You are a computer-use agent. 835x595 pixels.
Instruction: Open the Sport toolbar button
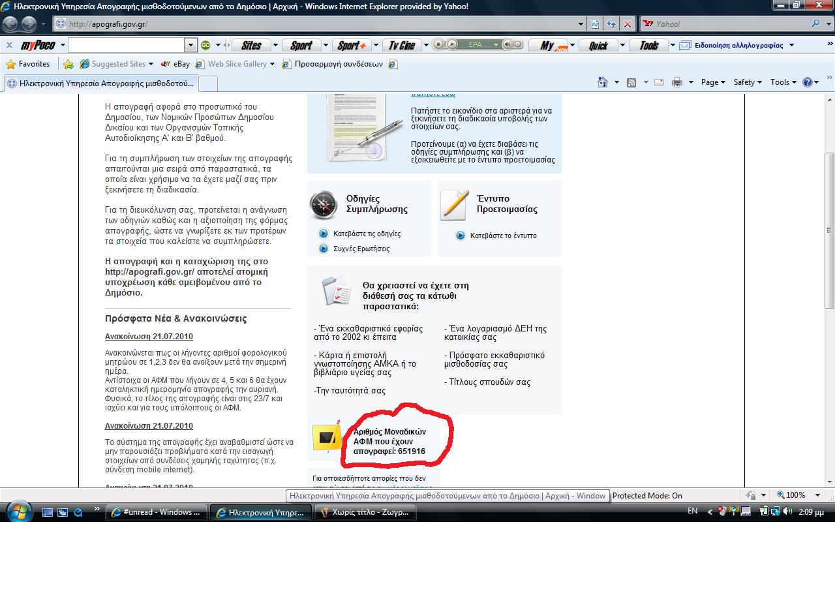point(301,45)
